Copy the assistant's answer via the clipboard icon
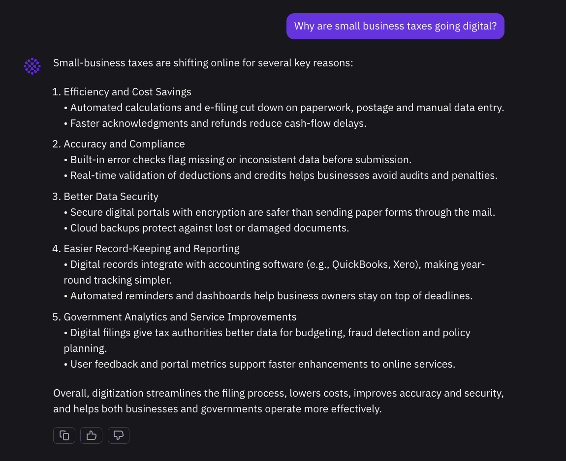This screenshot has height=461, width=566. pos(64,435)
